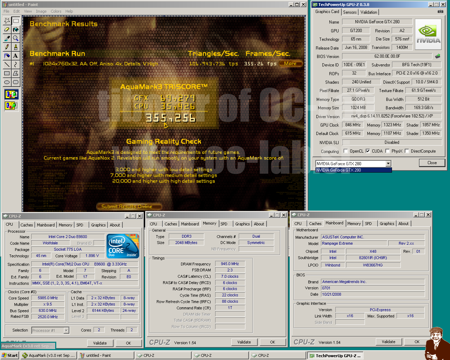This screenshot has width=450, height=360.
Task: Switch to untitled - Paint taskbar button
Action: (106, 355)
